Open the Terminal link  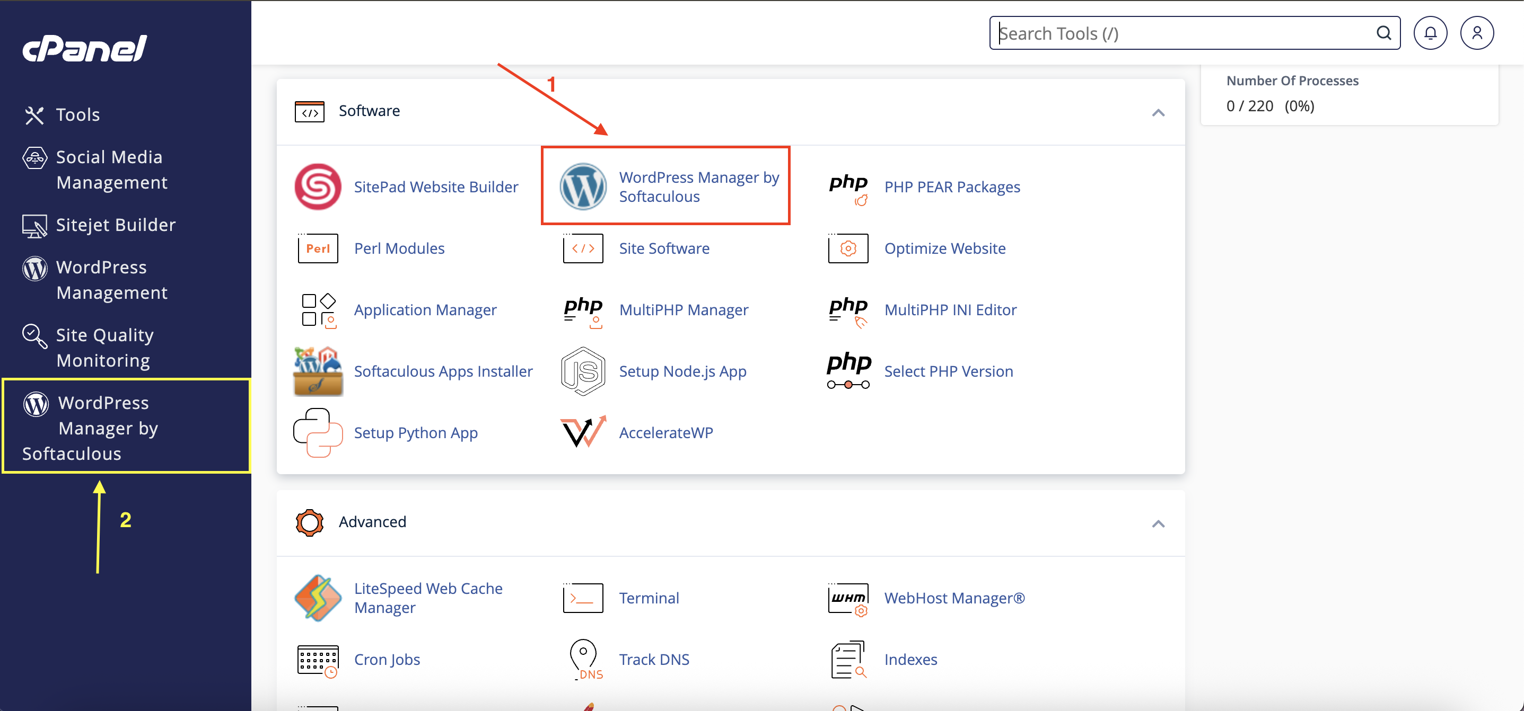(x=649, y=598)
